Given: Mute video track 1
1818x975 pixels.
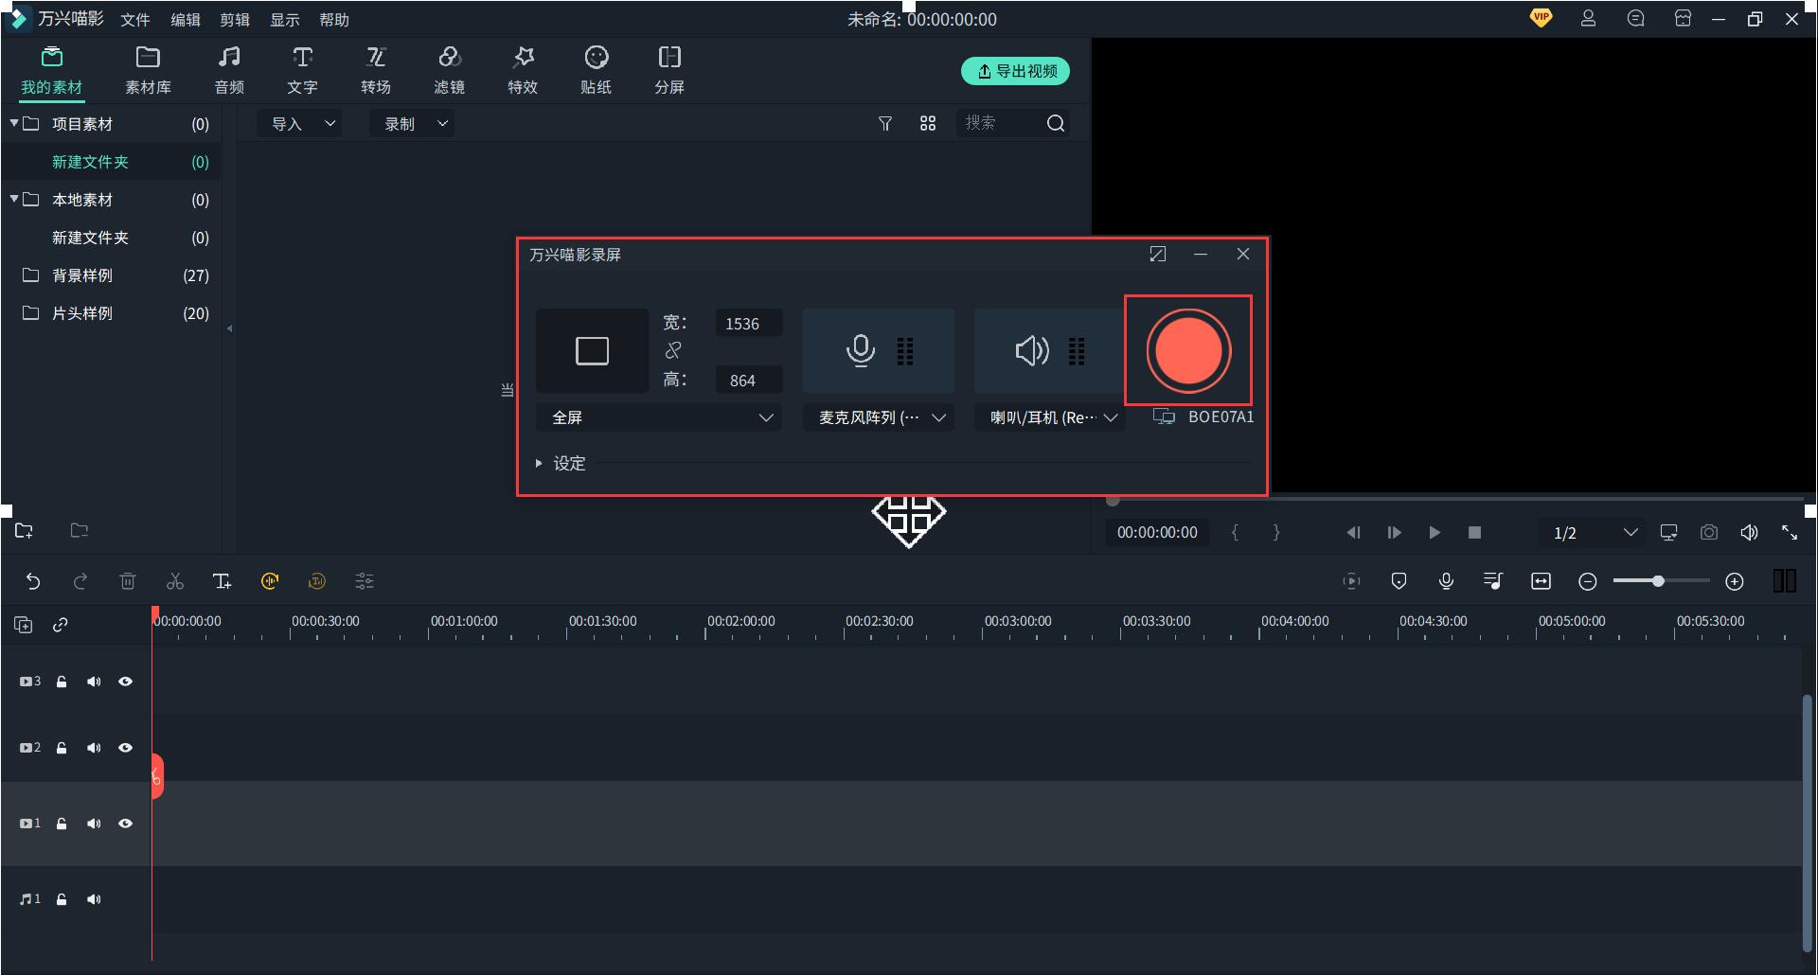Looking at the screenshot, I should tap(94, 824).
